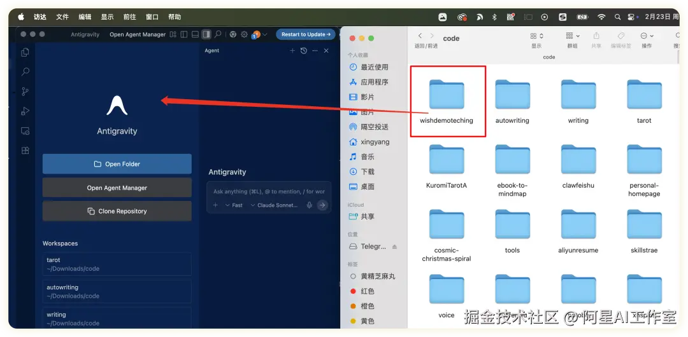
Task: Expand chevron next to account avatar
Action: 265,34
